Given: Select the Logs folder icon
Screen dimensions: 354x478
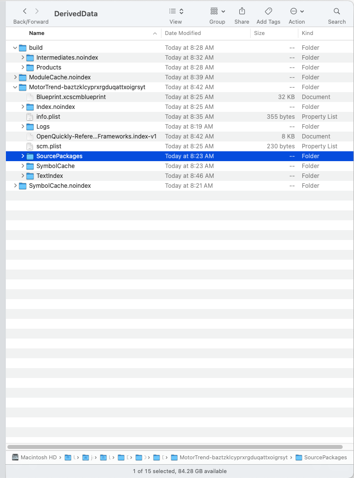Looking at the screenshot, I should [x=30, y=127].
